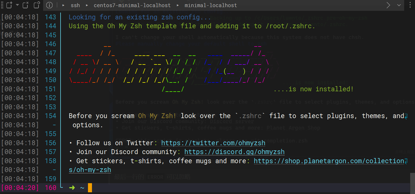Open a new terminal tab with the plus icon

pos(9,5)
